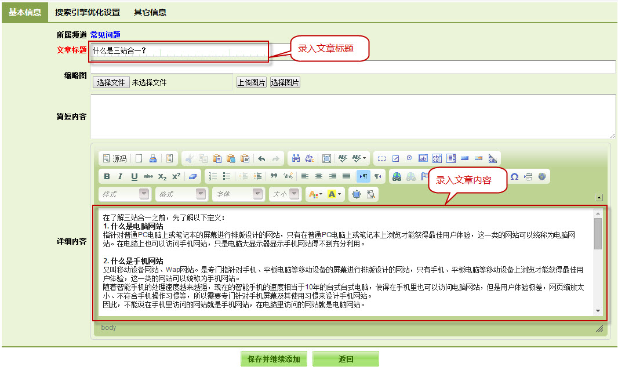This screenshot has width=618, height=370.
Task: Insert a textarea form element
Action: pyautogui.click(x=437, y=158)
